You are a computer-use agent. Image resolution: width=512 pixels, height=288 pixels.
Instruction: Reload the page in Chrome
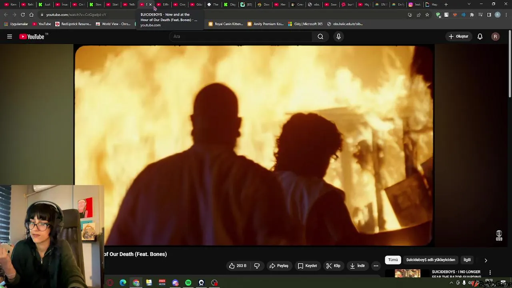pos(23,15)
